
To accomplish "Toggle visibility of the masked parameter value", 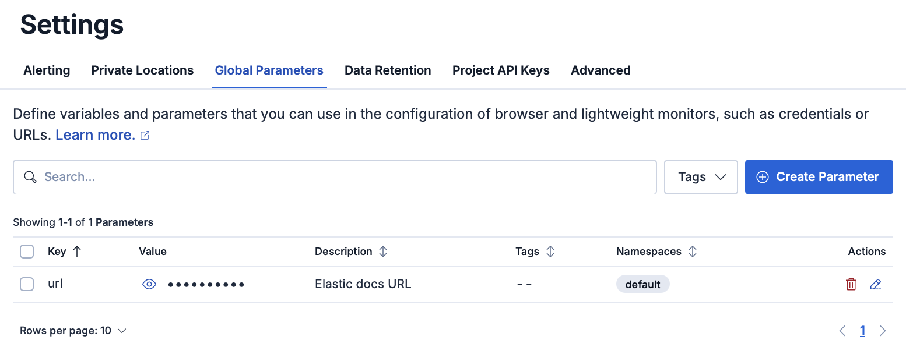I will click(149, 284).
